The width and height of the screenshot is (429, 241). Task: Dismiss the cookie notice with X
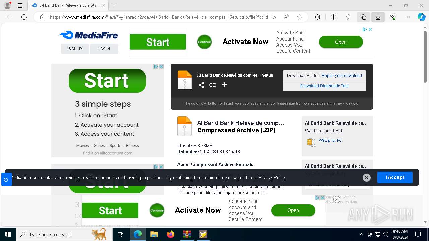coord(367,178)
